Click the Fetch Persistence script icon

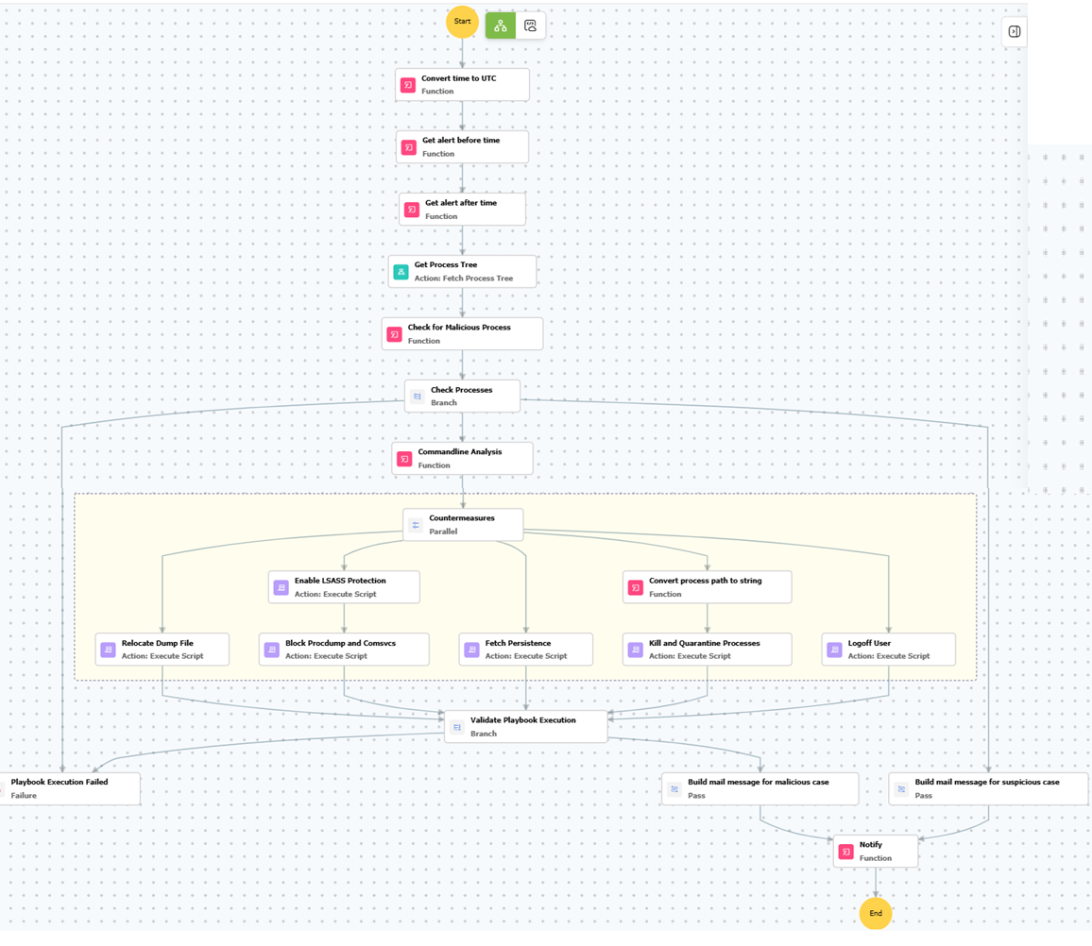472,650
